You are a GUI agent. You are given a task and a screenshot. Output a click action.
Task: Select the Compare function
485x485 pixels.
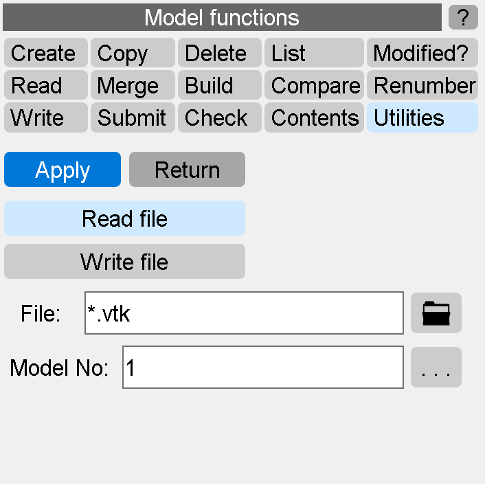click(313, 86)
